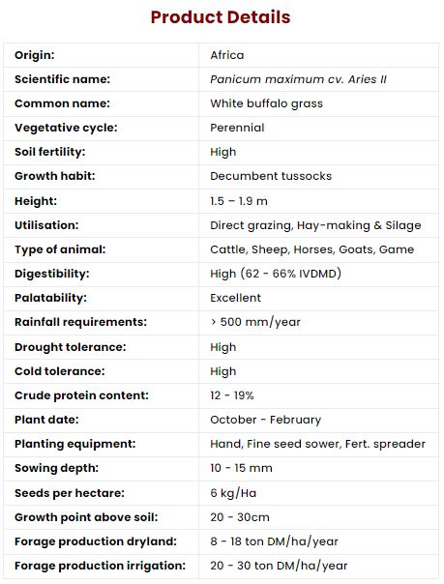Click the Sowing depth 10 - 15 mm value
This screenshot has height=584, width=444.
pyautogui.click(x=241, y=468)
